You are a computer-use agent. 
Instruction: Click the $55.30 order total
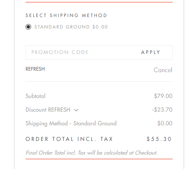pos(159,139)
